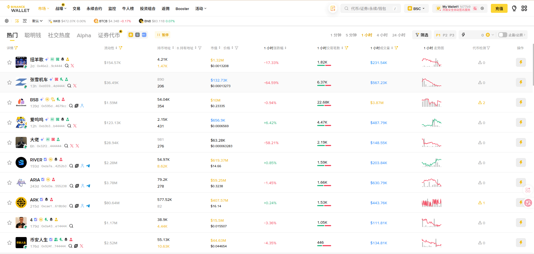The width and height of the screenshot is (534, 254).
Task: Click quick buy lightning for 扭羊歌 row
Action: [521, 62]
